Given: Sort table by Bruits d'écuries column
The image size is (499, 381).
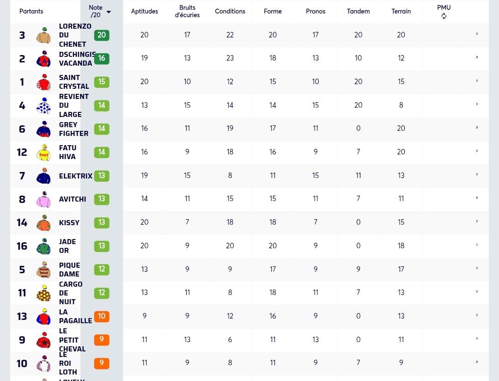Looking at the screenshot, I should tap(187, 11).
